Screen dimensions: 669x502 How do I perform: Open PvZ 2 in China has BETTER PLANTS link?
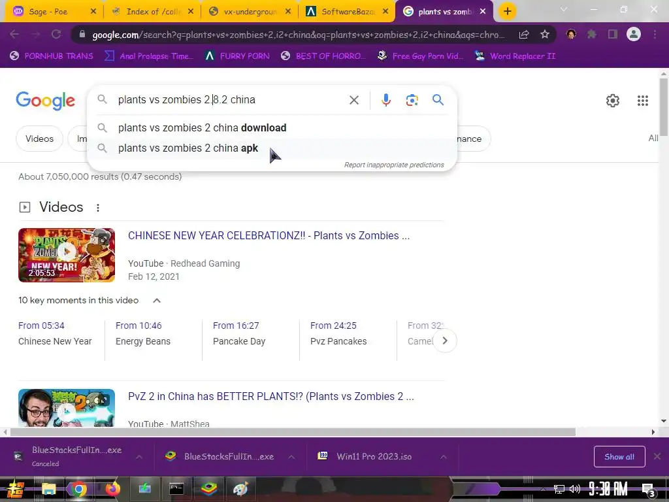(x=271, y=397)
